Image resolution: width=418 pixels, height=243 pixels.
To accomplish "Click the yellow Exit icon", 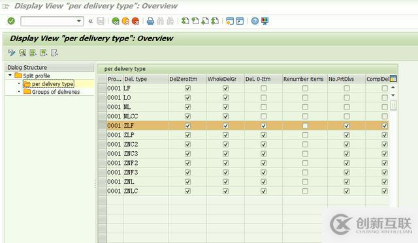I will [125, 21].
